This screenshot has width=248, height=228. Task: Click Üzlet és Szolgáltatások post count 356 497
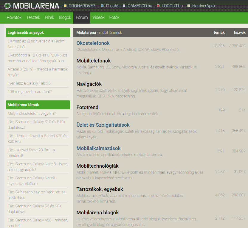(x=239, y=131)
